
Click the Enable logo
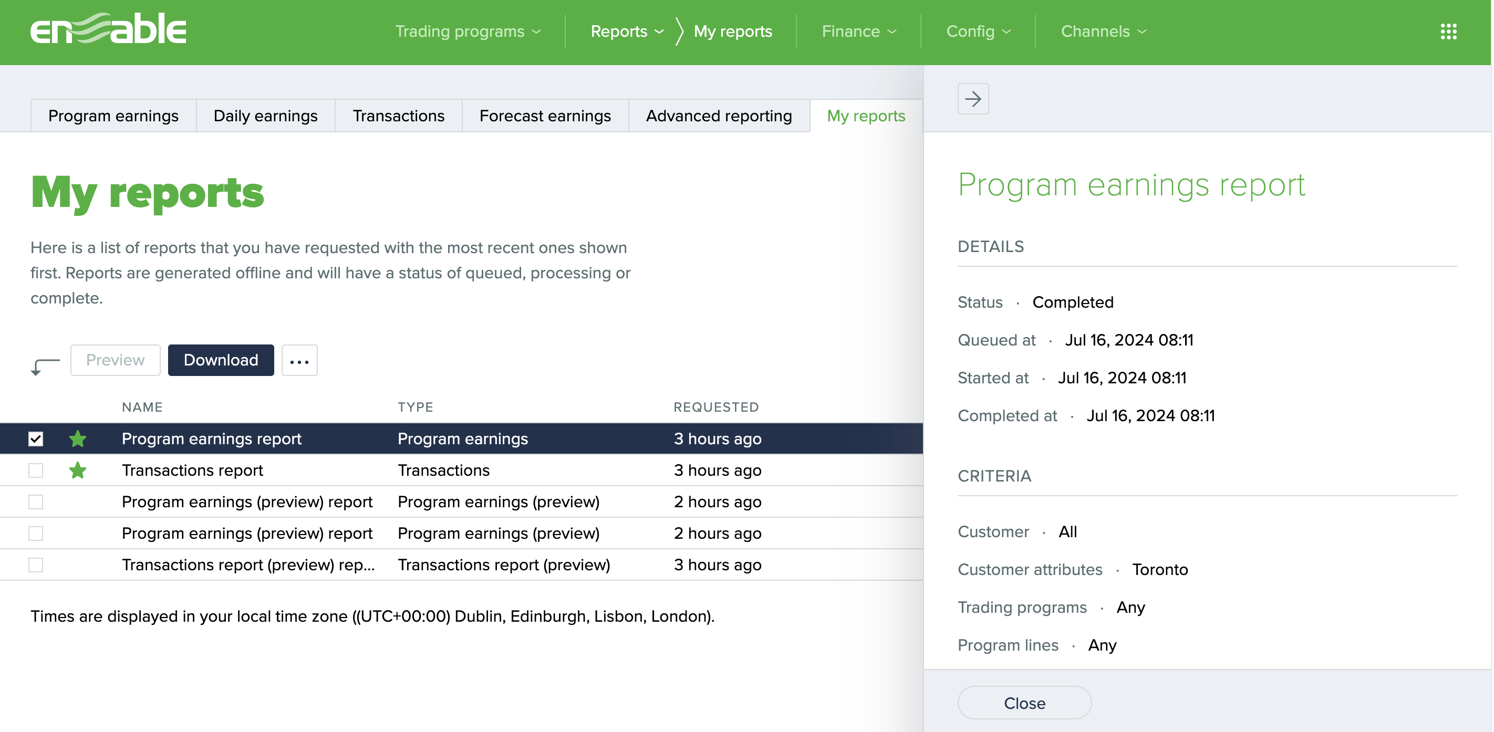click(x=108, y=29)
